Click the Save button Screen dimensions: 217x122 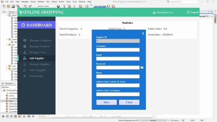click(106, 102)
